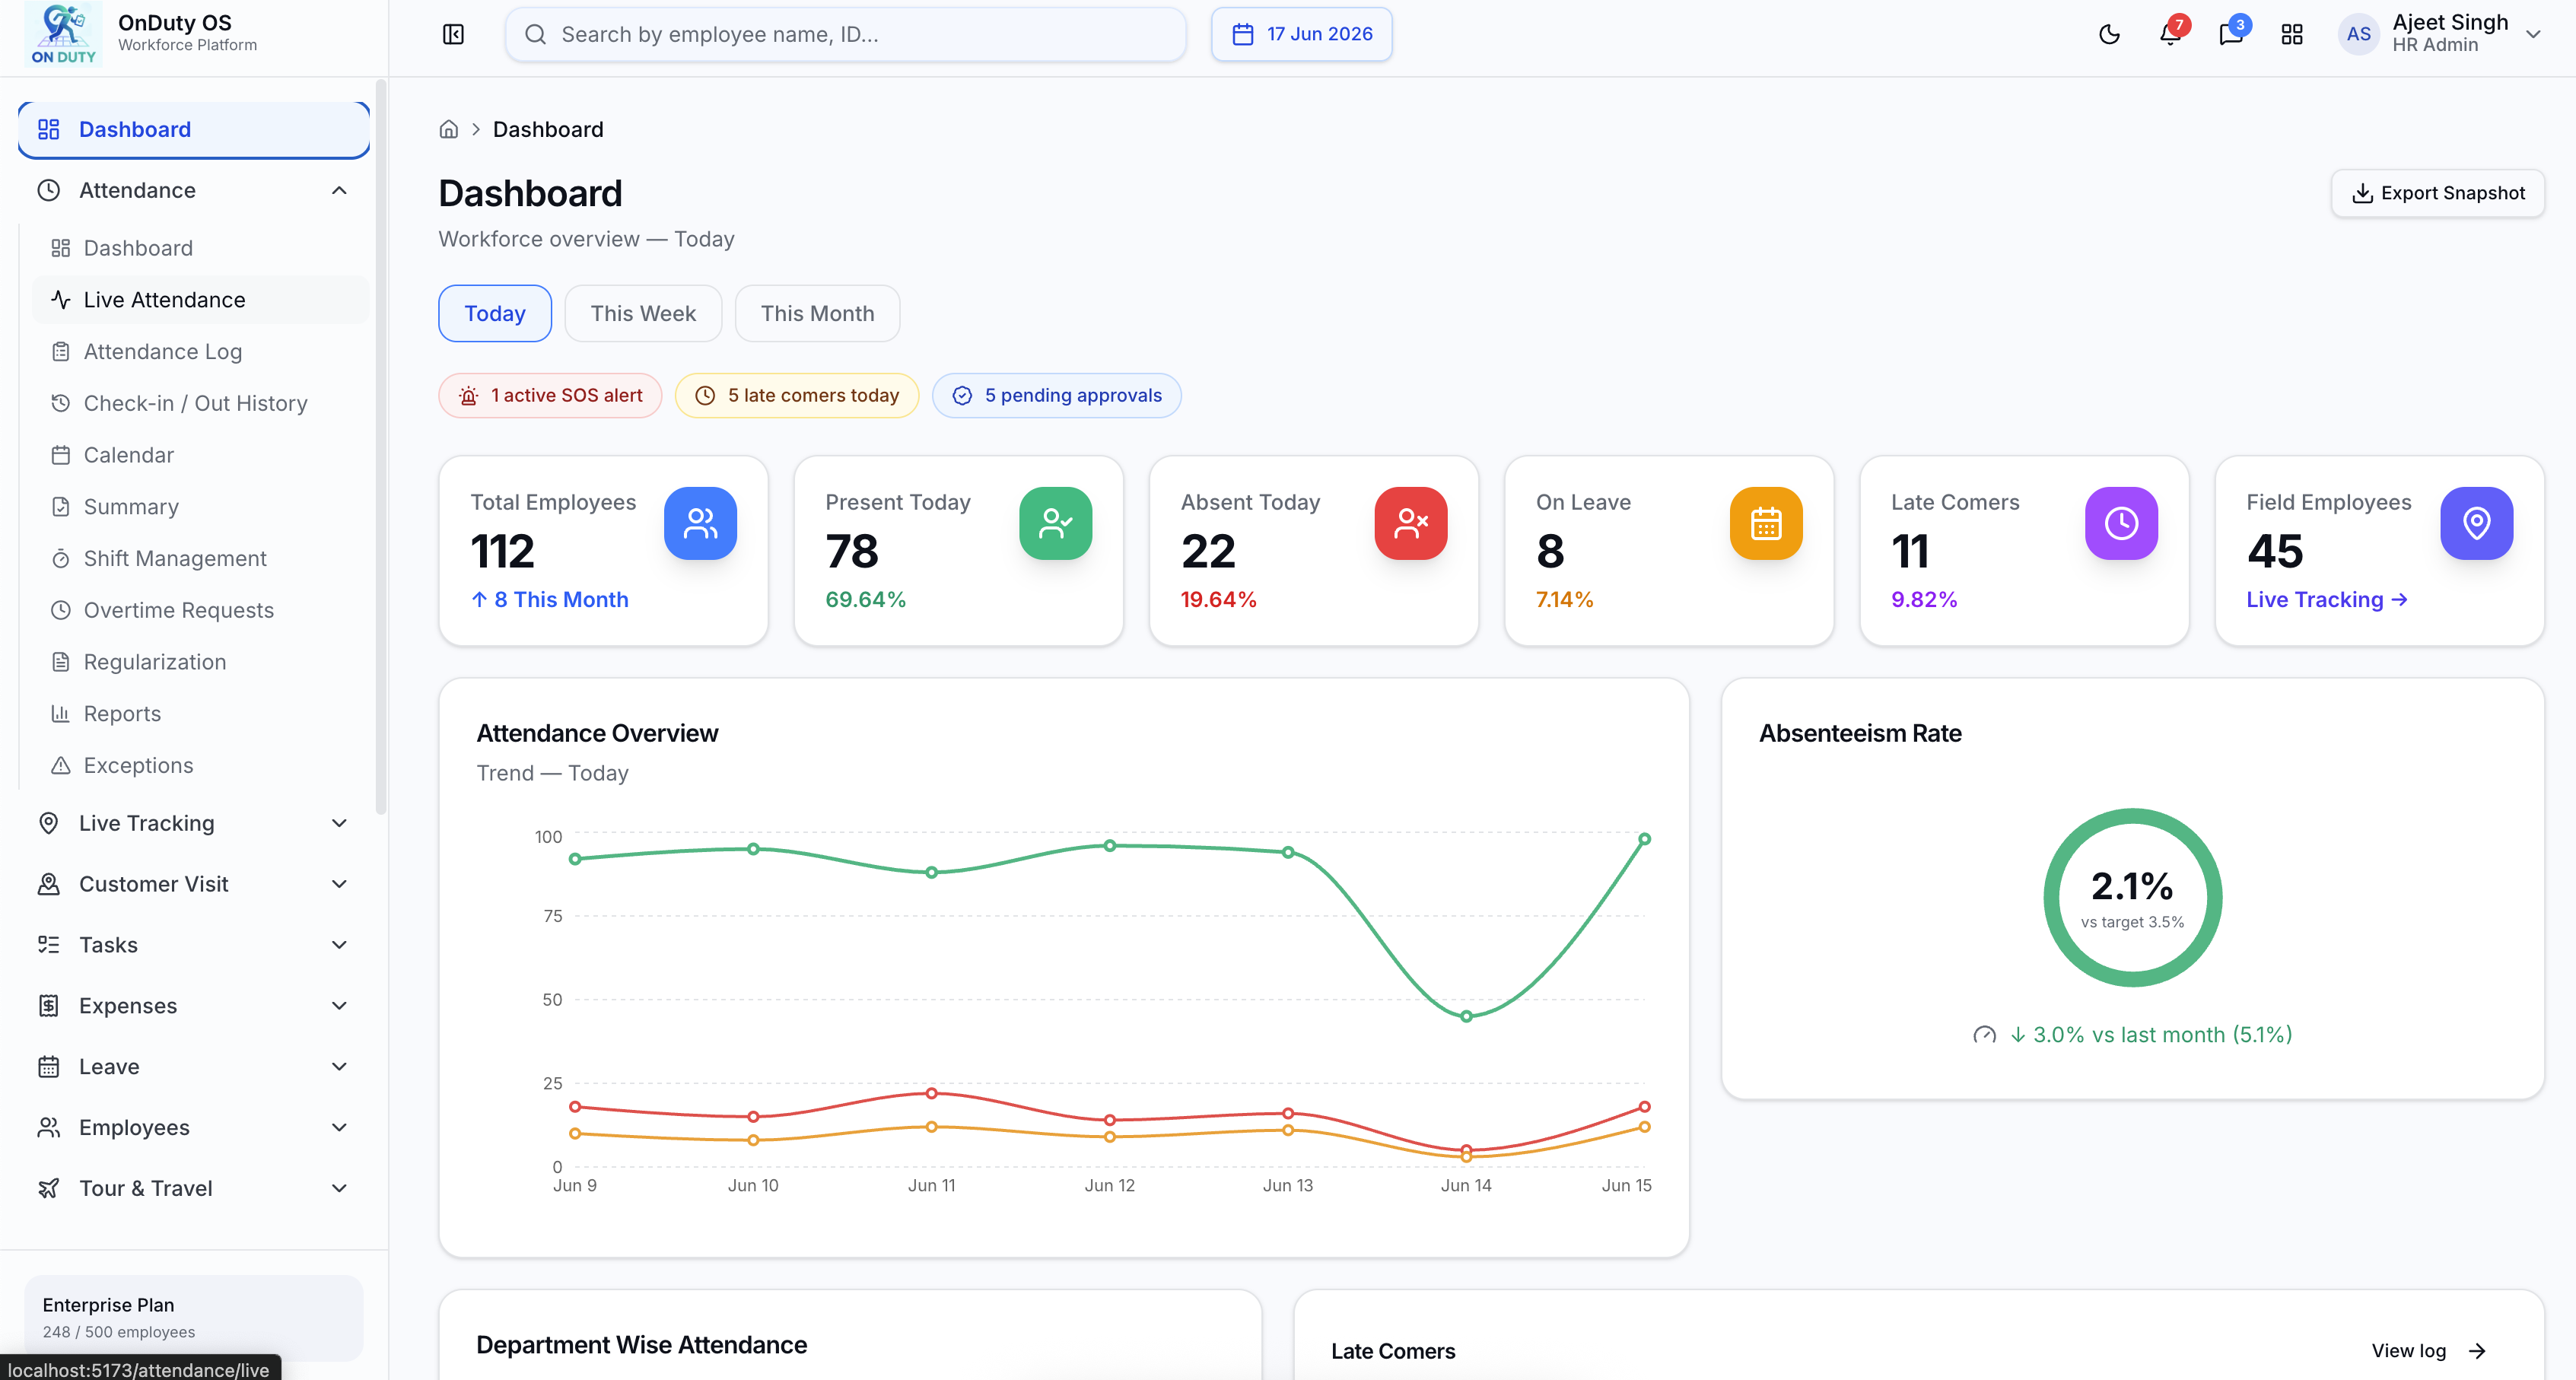Screen dimensions: 2576x1380
Task: Click the Present Today green user-check icon
Action: point(1055,523)
